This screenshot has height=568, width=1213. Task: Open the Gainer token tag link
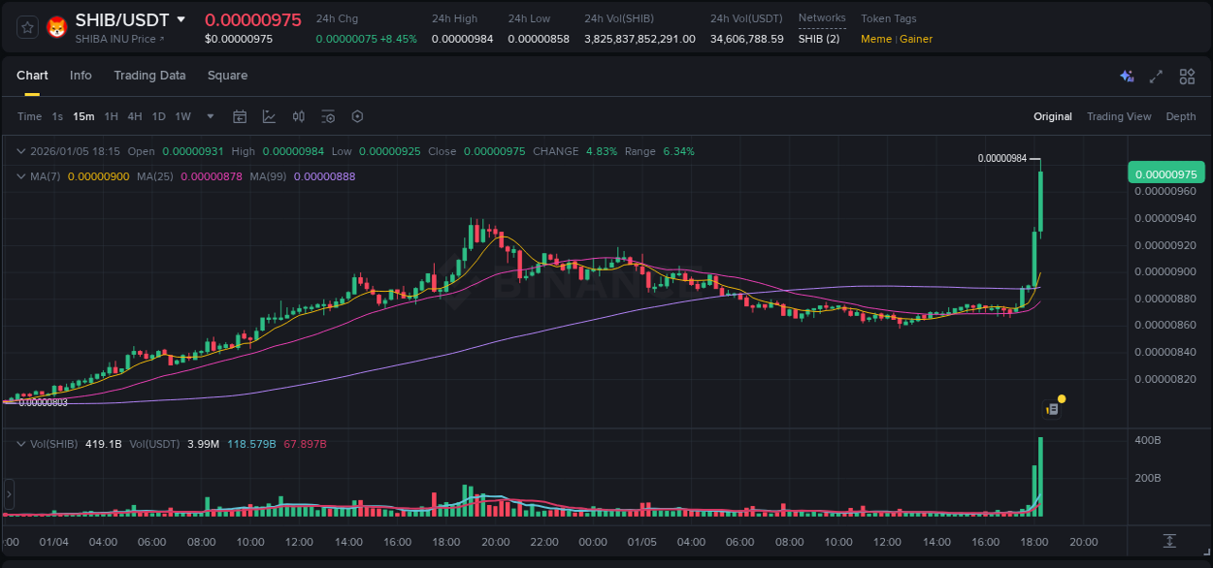pyautogui.click(x=916, y=39)
